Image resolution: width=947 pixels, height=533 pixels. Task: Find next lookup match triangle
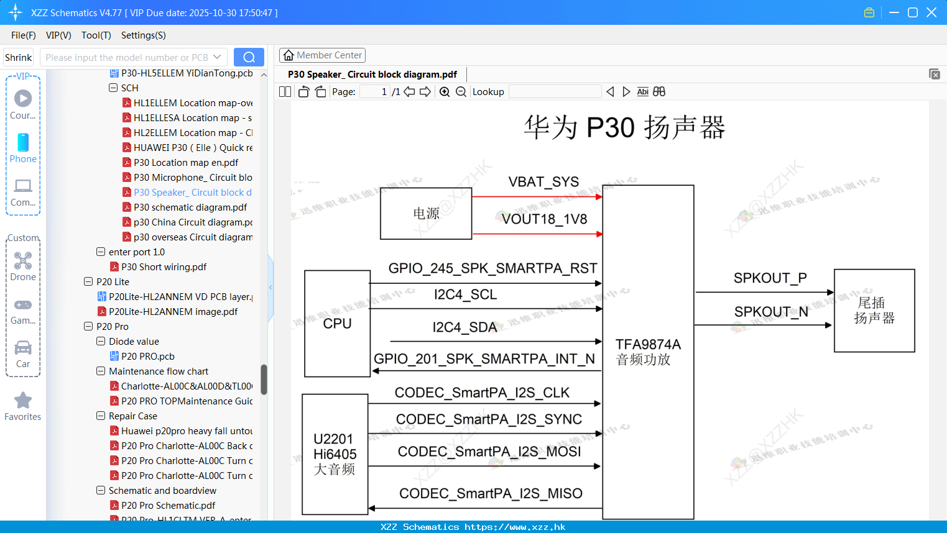pyautogui.click(x=626, y=91)
